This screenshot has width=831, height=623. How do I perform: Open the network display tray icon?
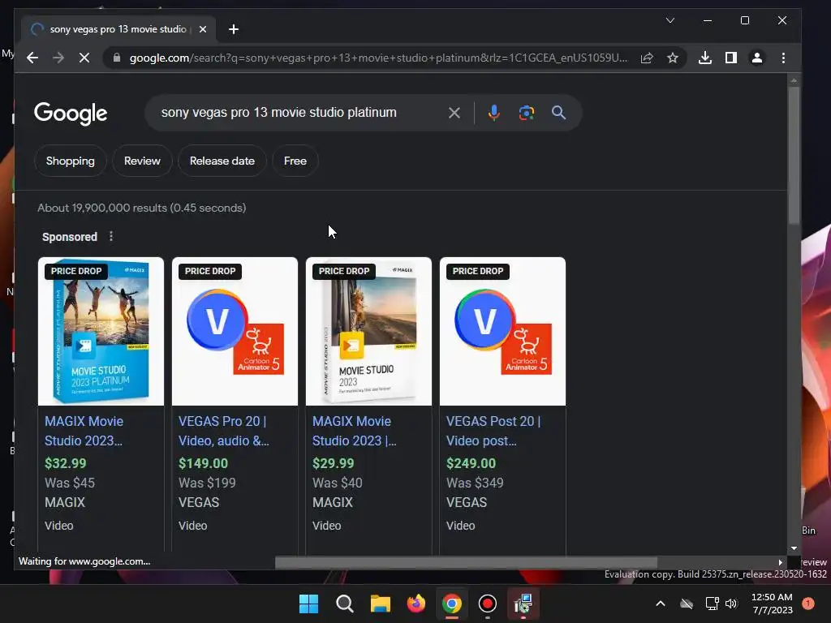(x=712, y=604)
